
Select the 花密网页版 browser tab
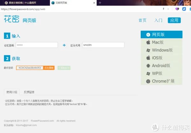73,3
